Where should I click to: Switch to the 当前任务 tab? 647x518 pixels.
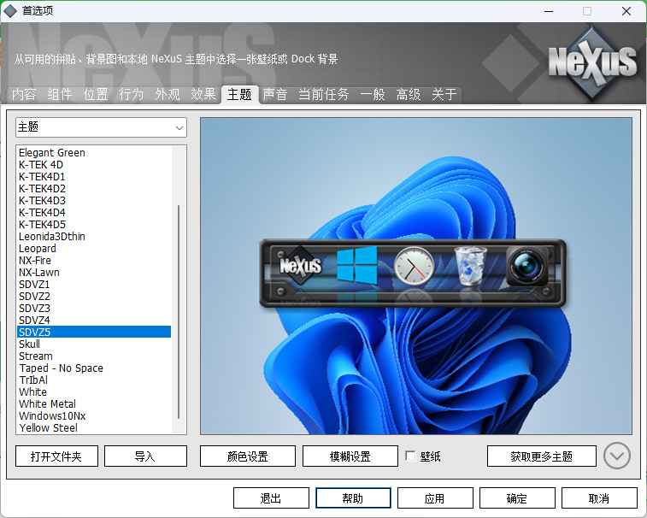point(323,95)
